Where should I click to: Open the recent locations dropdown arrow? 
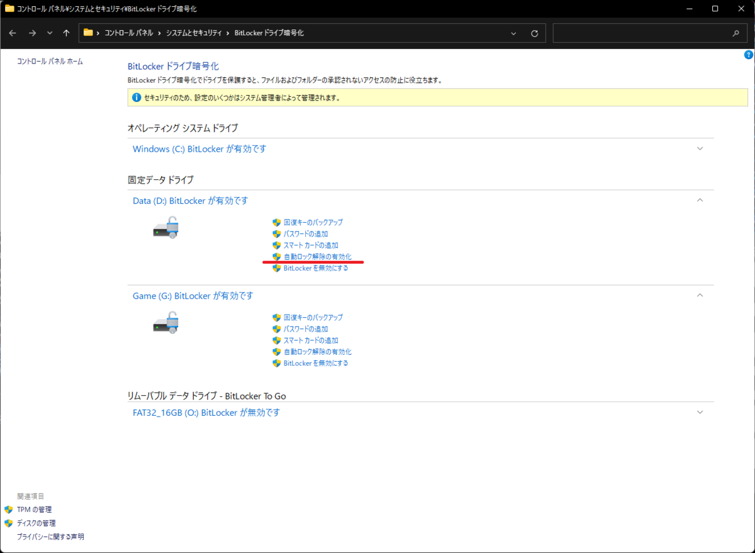point(50,33)
